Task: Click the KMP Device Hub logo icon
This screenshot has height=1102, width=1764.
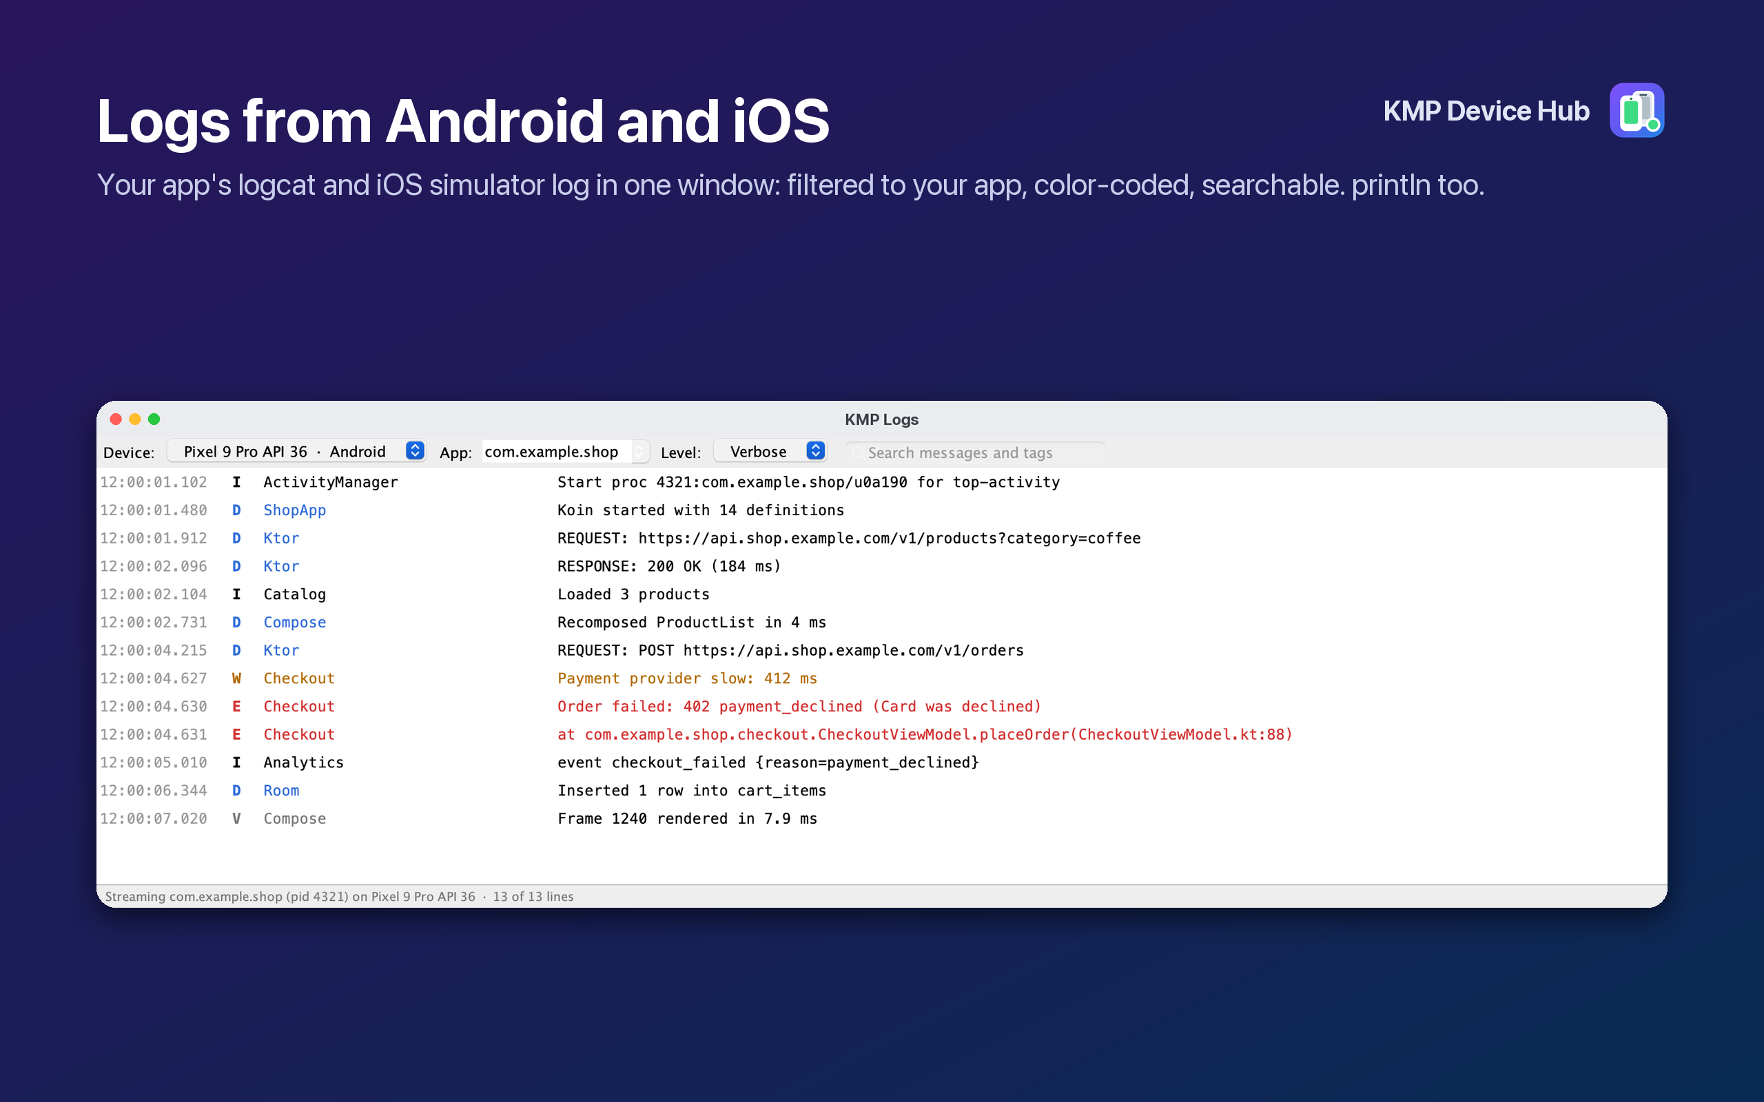Action: coord(1637,110)
